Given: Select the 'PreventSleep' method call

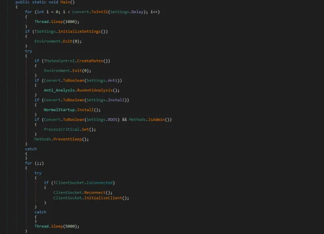Looking at the screenshot, I should point(68,139).
